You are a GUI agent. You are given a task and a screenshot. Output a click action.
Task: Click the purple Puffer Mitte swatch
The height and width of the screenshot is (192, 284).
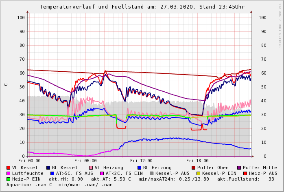click(x=239, y=168)
